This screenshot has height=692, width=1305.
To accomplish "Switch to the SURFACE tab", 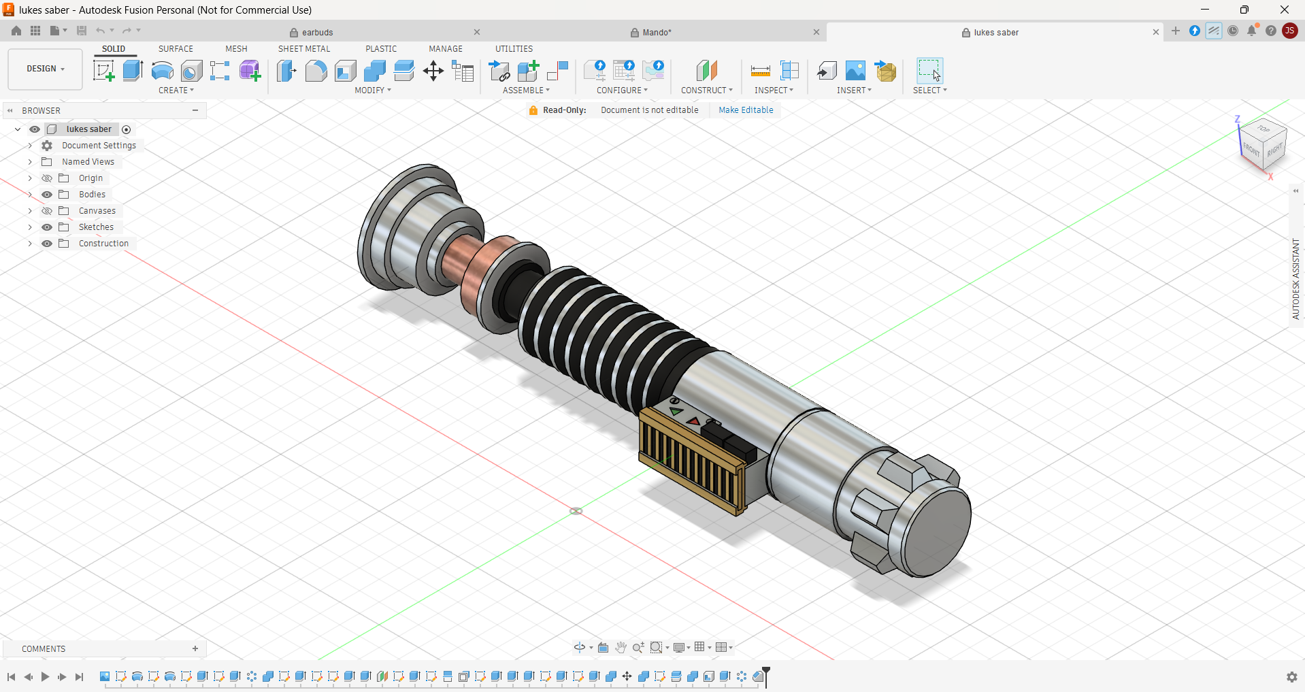I will tap(176, 49).
